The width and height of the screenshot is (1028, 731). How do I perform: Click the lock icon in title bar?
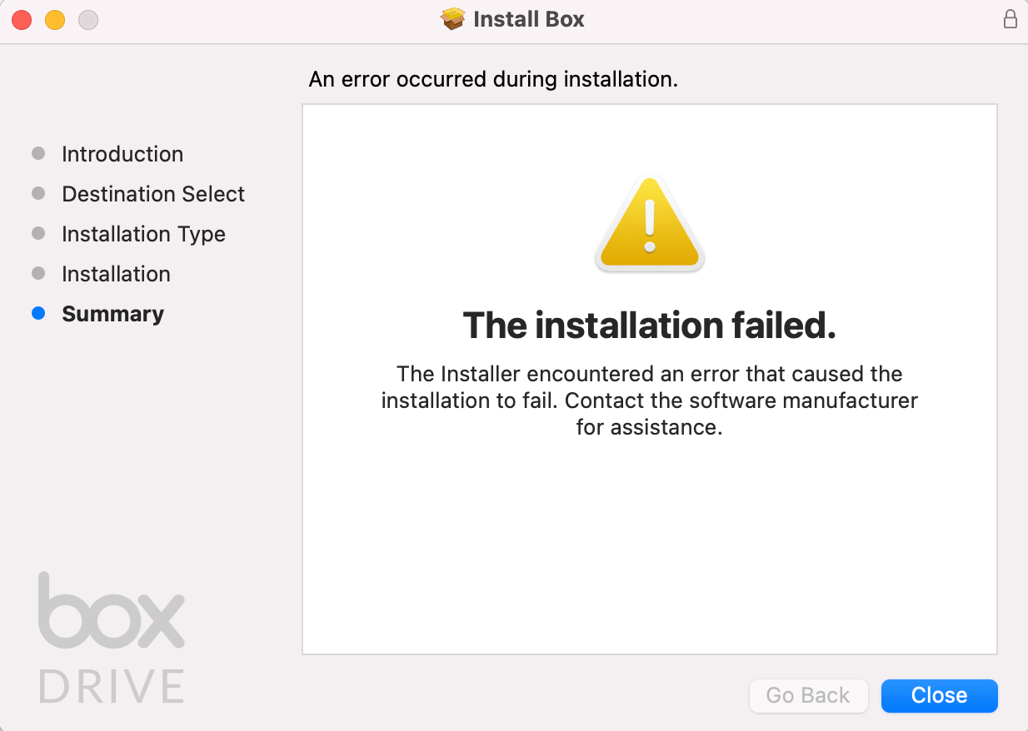(x=1010, y=19)
